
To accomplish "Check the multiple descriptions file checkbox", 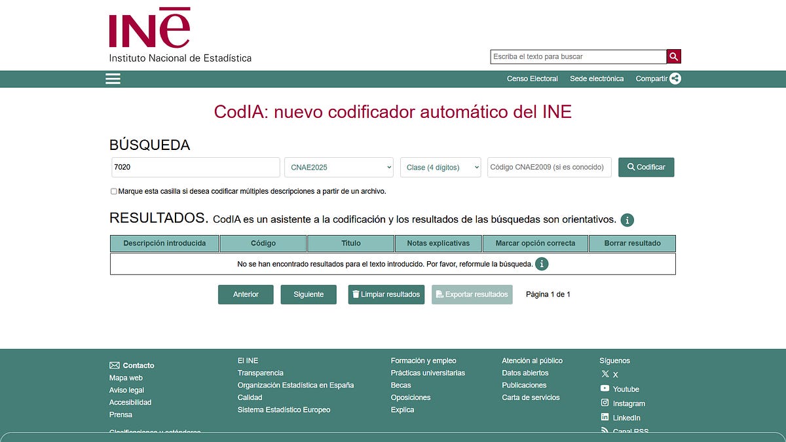I will point(114,192).
